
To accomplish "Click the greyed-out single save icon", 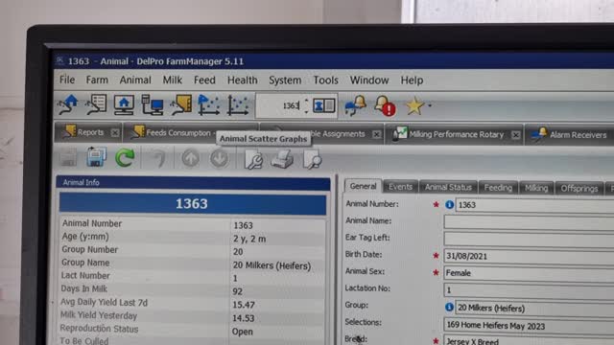I will coord(68,157).
